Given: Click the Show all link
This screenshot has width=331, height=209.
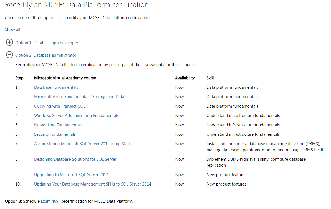Looking at the screenshot, I should pyautogui.click(x=12, y=30).
